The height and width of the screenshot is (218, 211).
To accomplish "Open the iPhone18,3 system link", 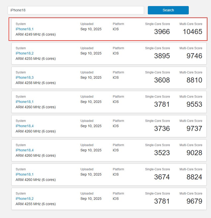I will [x=25, y=77].
